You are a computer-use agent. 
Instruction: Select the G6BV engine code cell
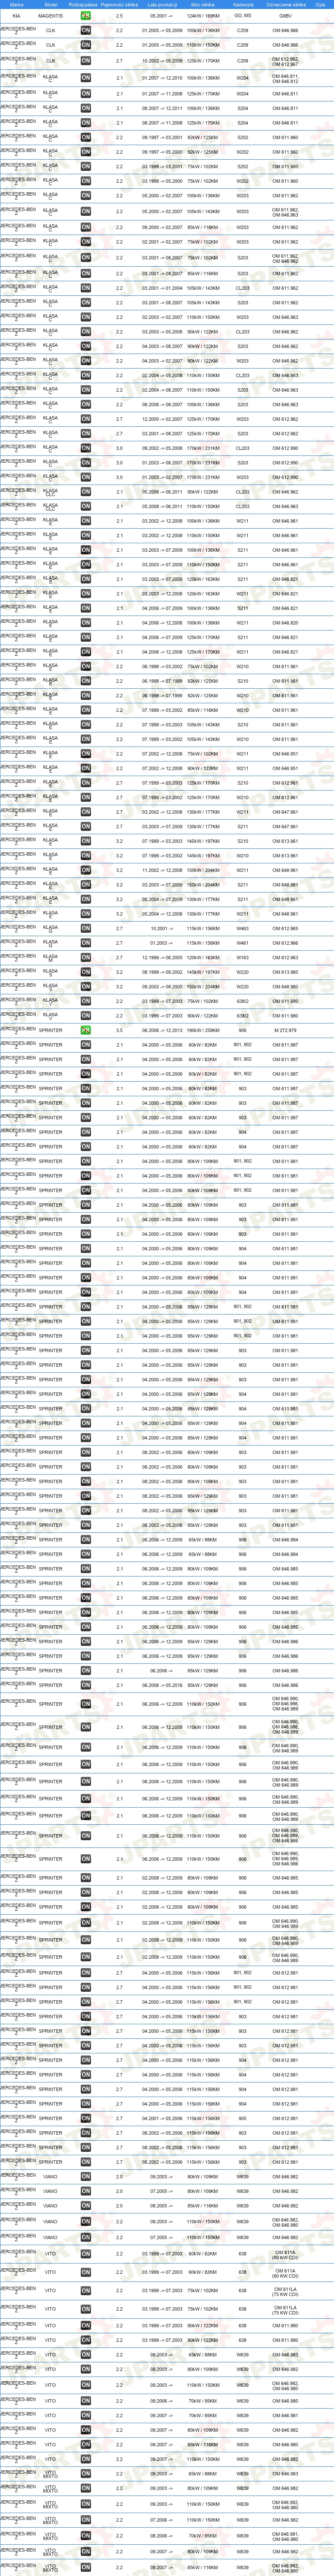[x=286, y=16]
